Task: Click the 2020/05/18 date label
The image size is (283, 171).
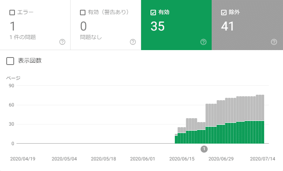Action: pyautogui.click(x=103, y=159)
